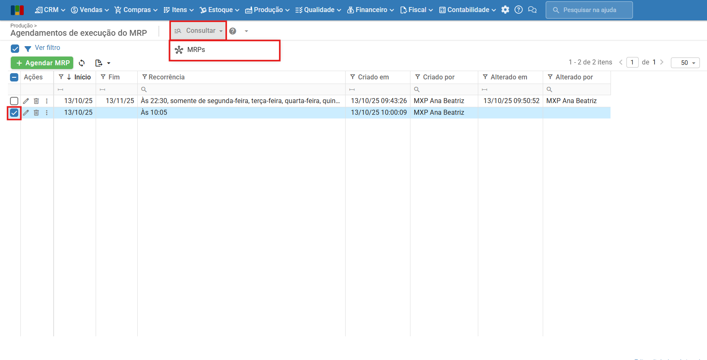Sort by the Criado em column header
Viewport: 707px width, 360px height.
(x=373, y=77)
